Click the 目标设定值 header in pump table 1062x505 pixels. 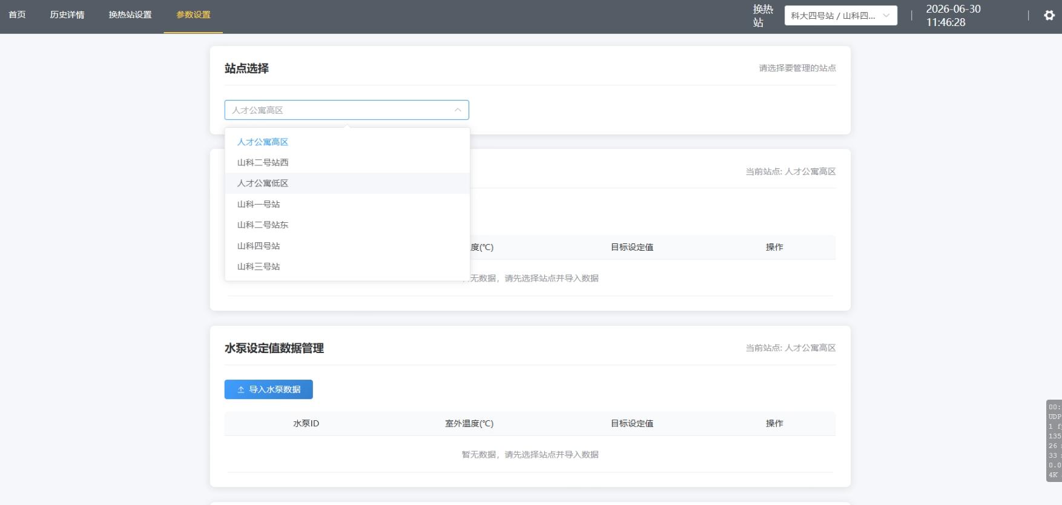(x=632, y=424)
